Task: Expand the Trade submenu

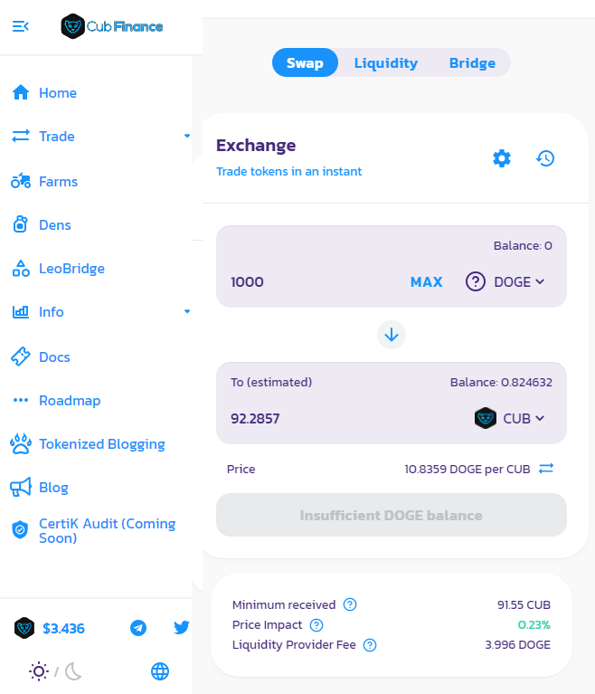Action: (187, 136)
